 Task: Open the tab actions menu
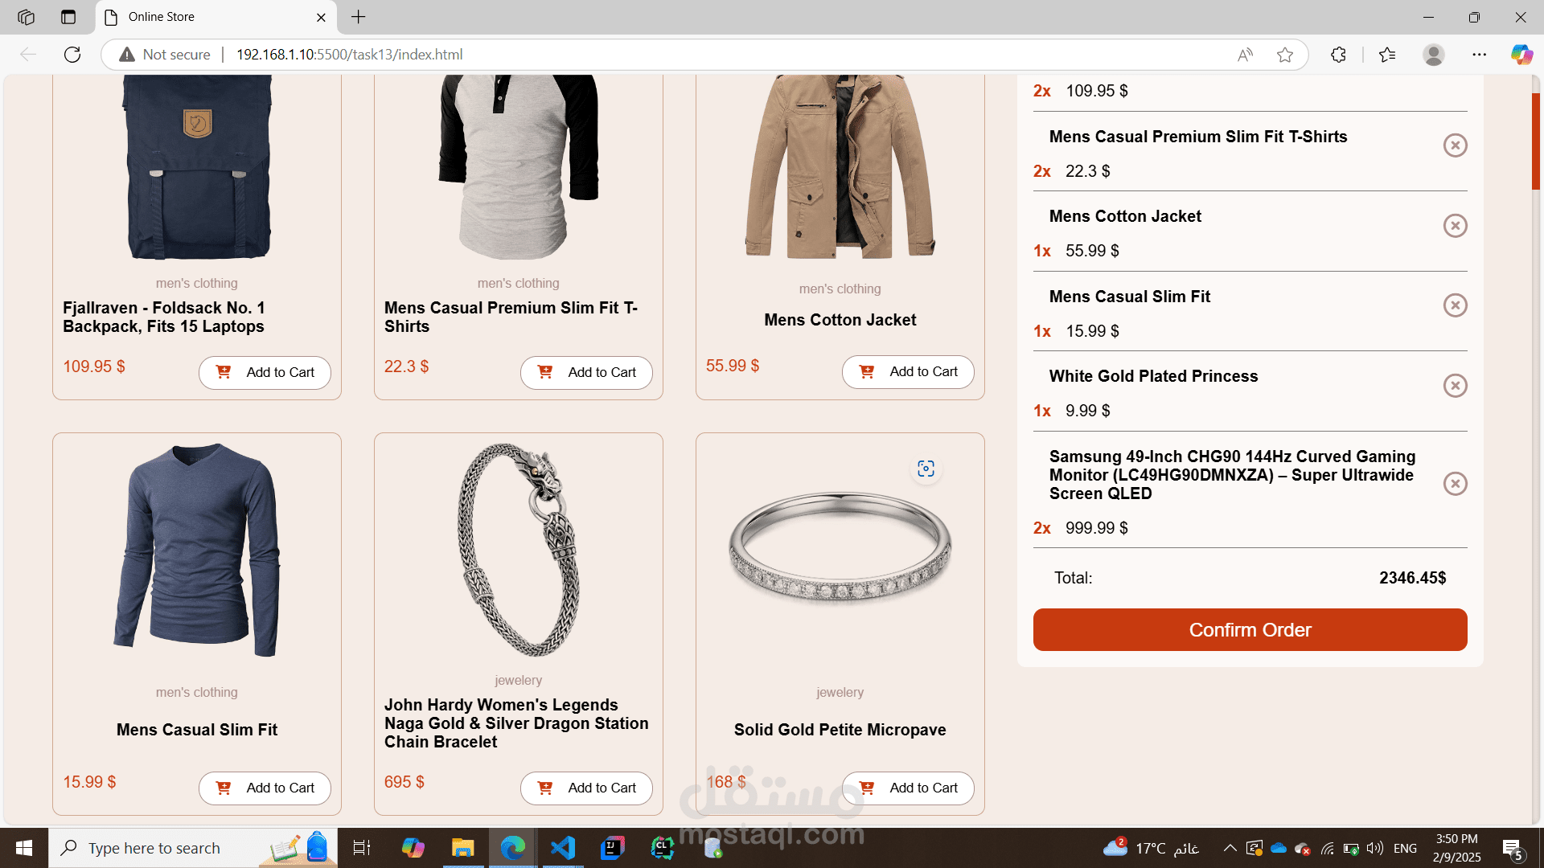(68, 17)
